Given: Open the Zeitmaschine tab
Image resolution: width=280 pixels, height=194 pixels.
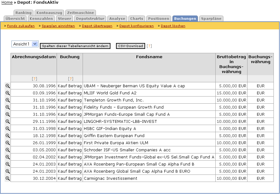Looking at the screenshot, I should 80,13.
